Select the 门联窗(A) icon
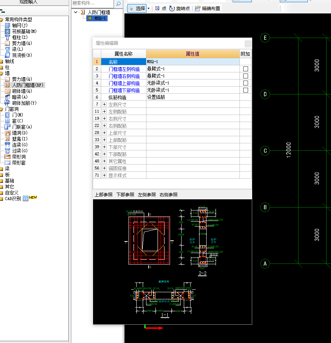 pos(7,127)
